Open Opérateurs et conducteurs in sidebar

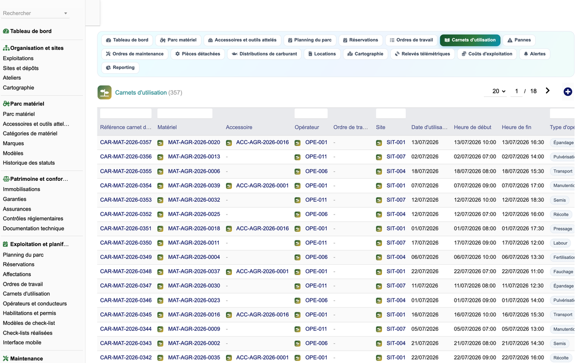coord(35,304)
